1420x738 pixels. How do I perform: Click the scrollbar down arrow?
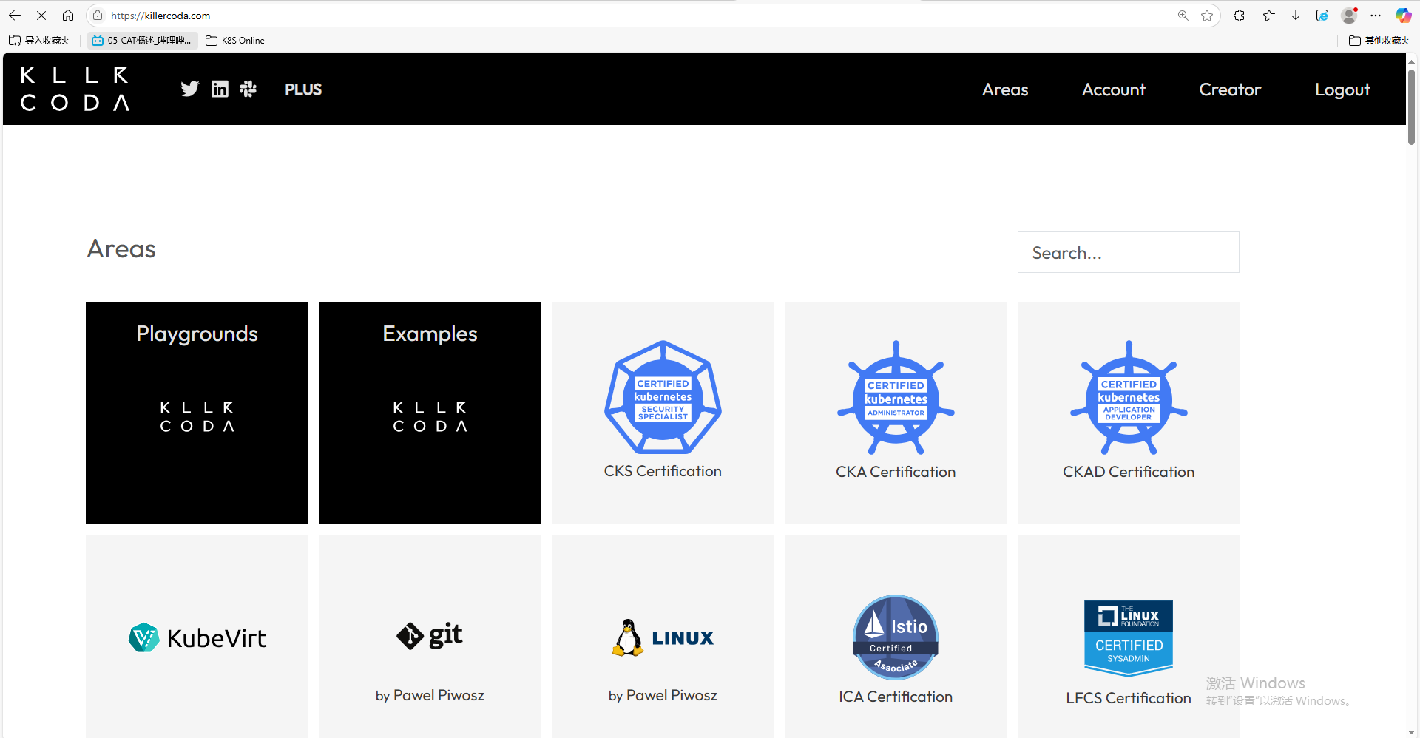click(1411, 732)
